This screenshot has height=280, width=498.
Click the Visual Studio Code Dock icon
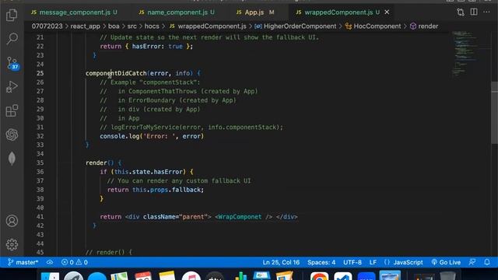point(342,276)
